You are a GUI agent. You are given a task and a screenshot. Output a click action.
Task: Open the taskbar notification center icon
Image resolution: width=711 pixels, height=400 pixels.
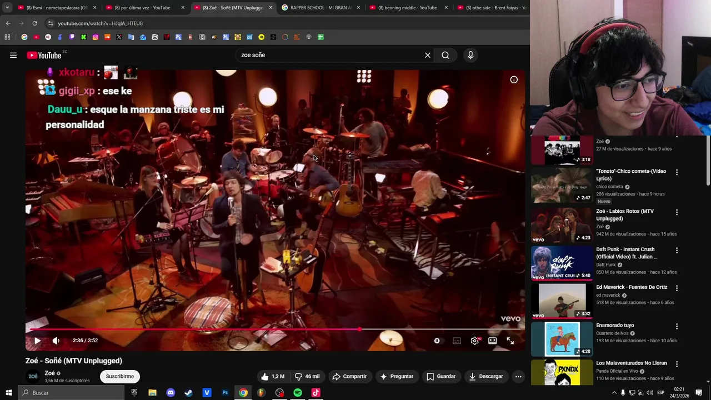[x=699, y=393]
